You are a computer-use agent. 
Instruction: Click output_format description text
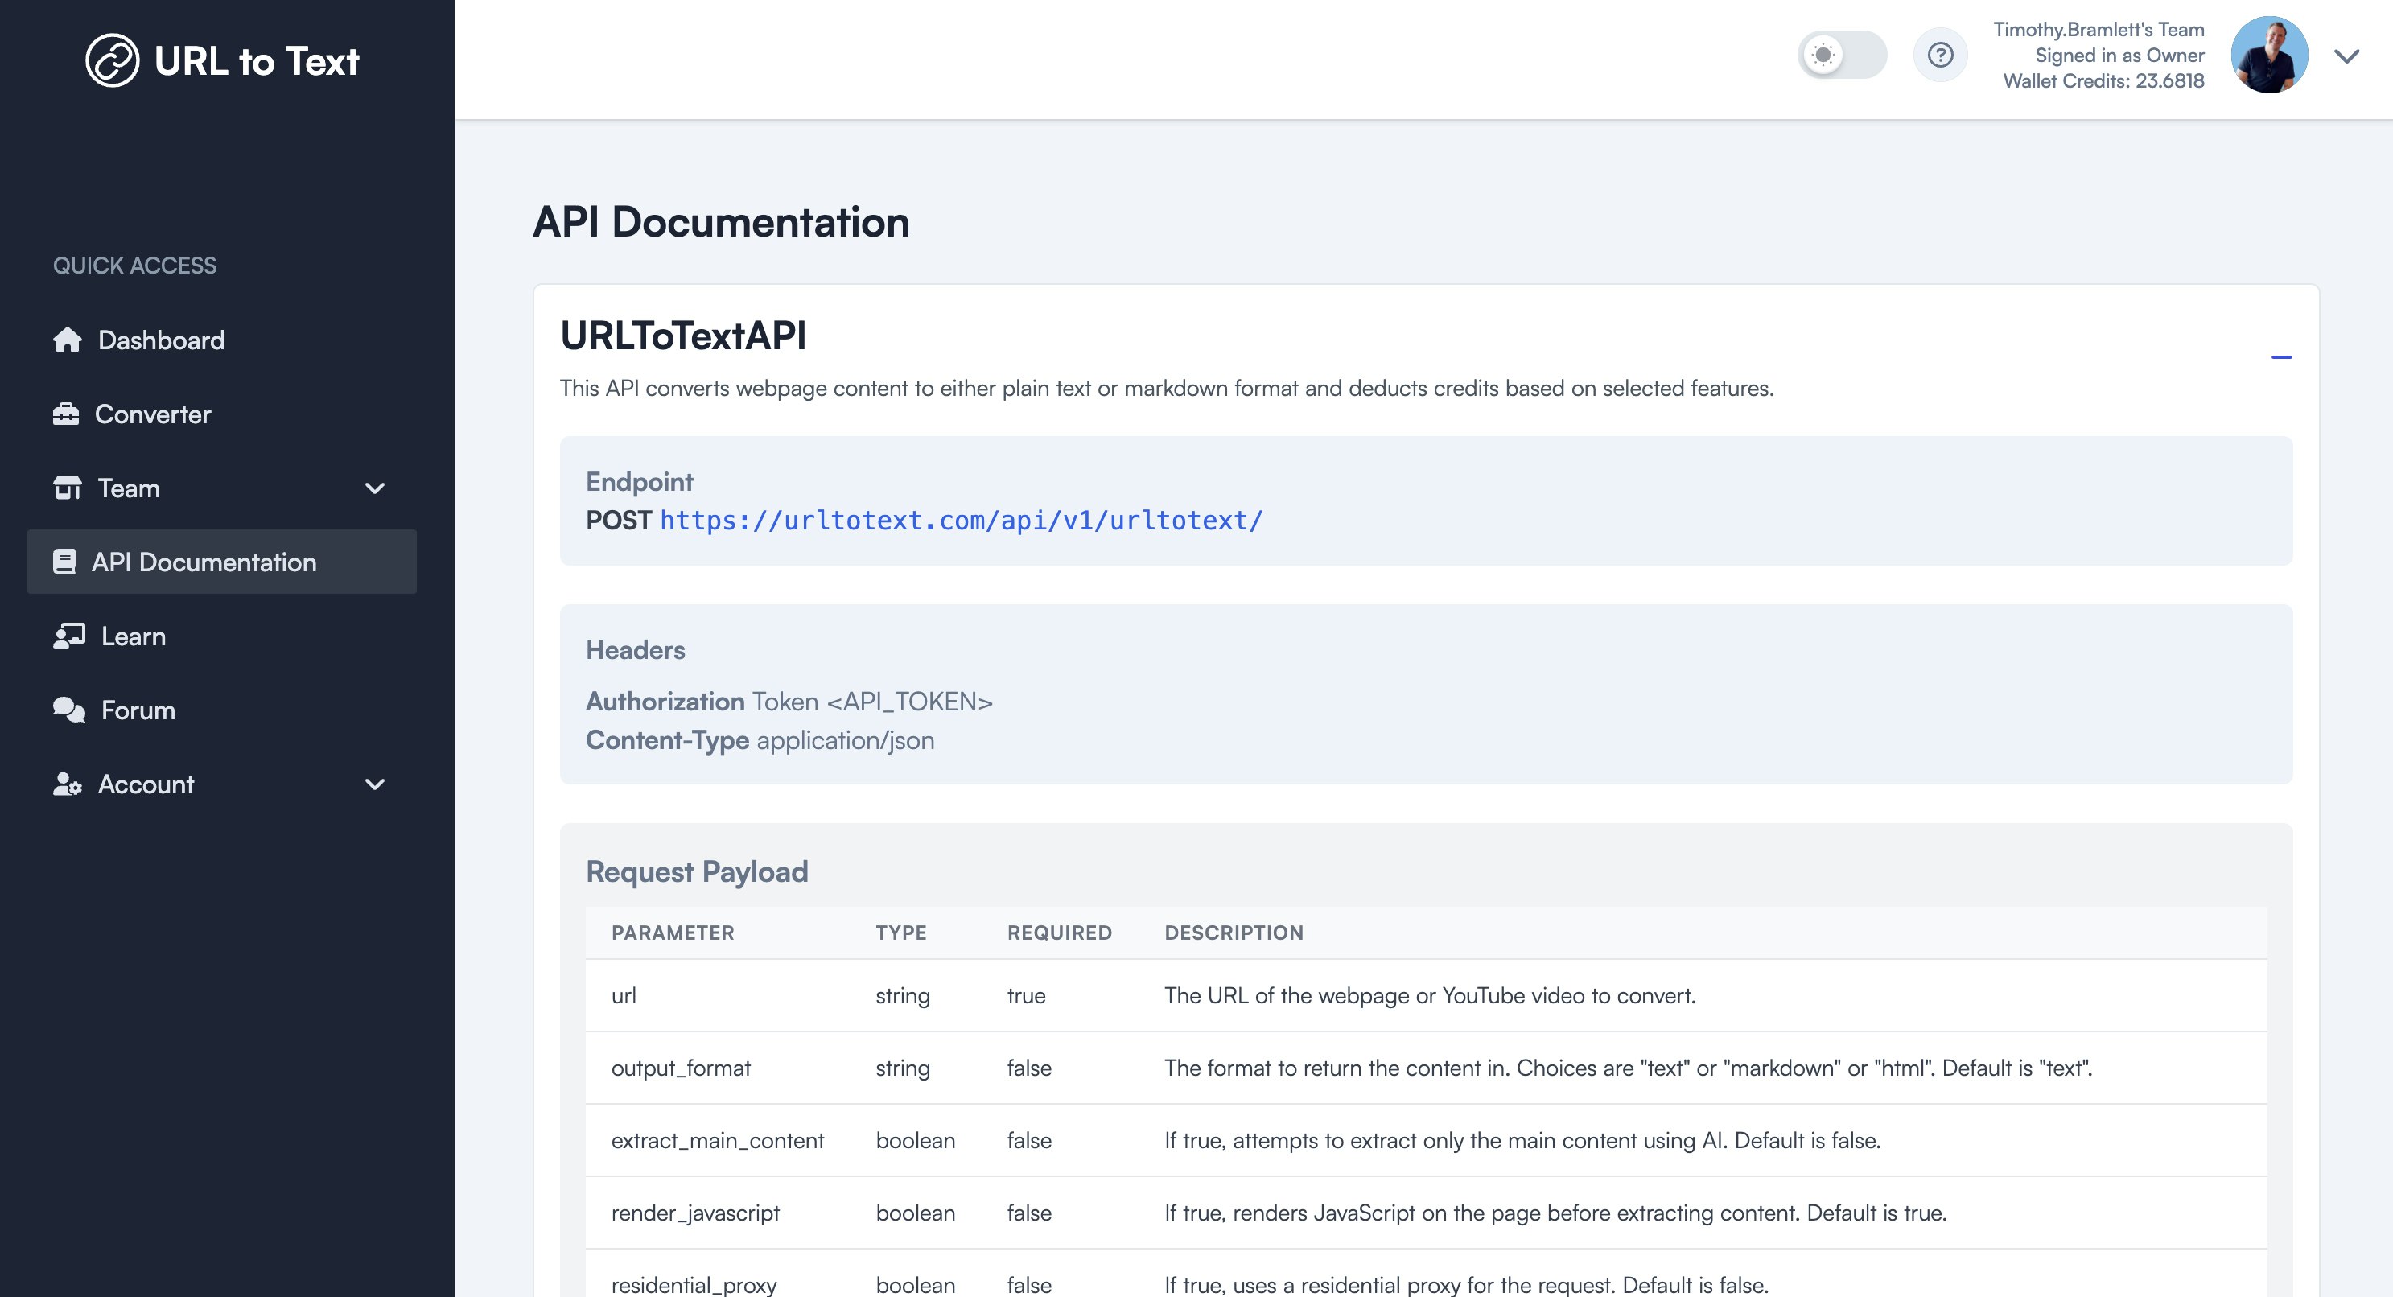pyautogui.click(x=1628, y=1068)
